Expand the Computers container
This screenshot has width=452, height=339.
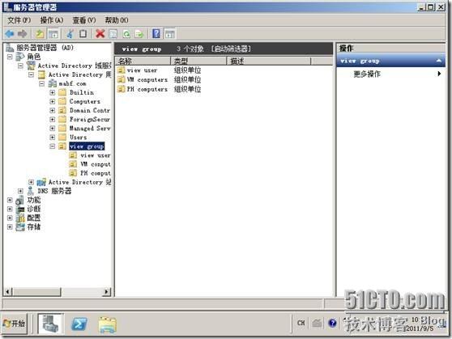[53, 101]
